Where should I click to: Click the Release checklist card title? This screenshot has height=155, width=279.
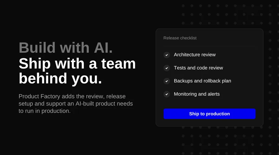pyautogui.click(x=180, y=38)
